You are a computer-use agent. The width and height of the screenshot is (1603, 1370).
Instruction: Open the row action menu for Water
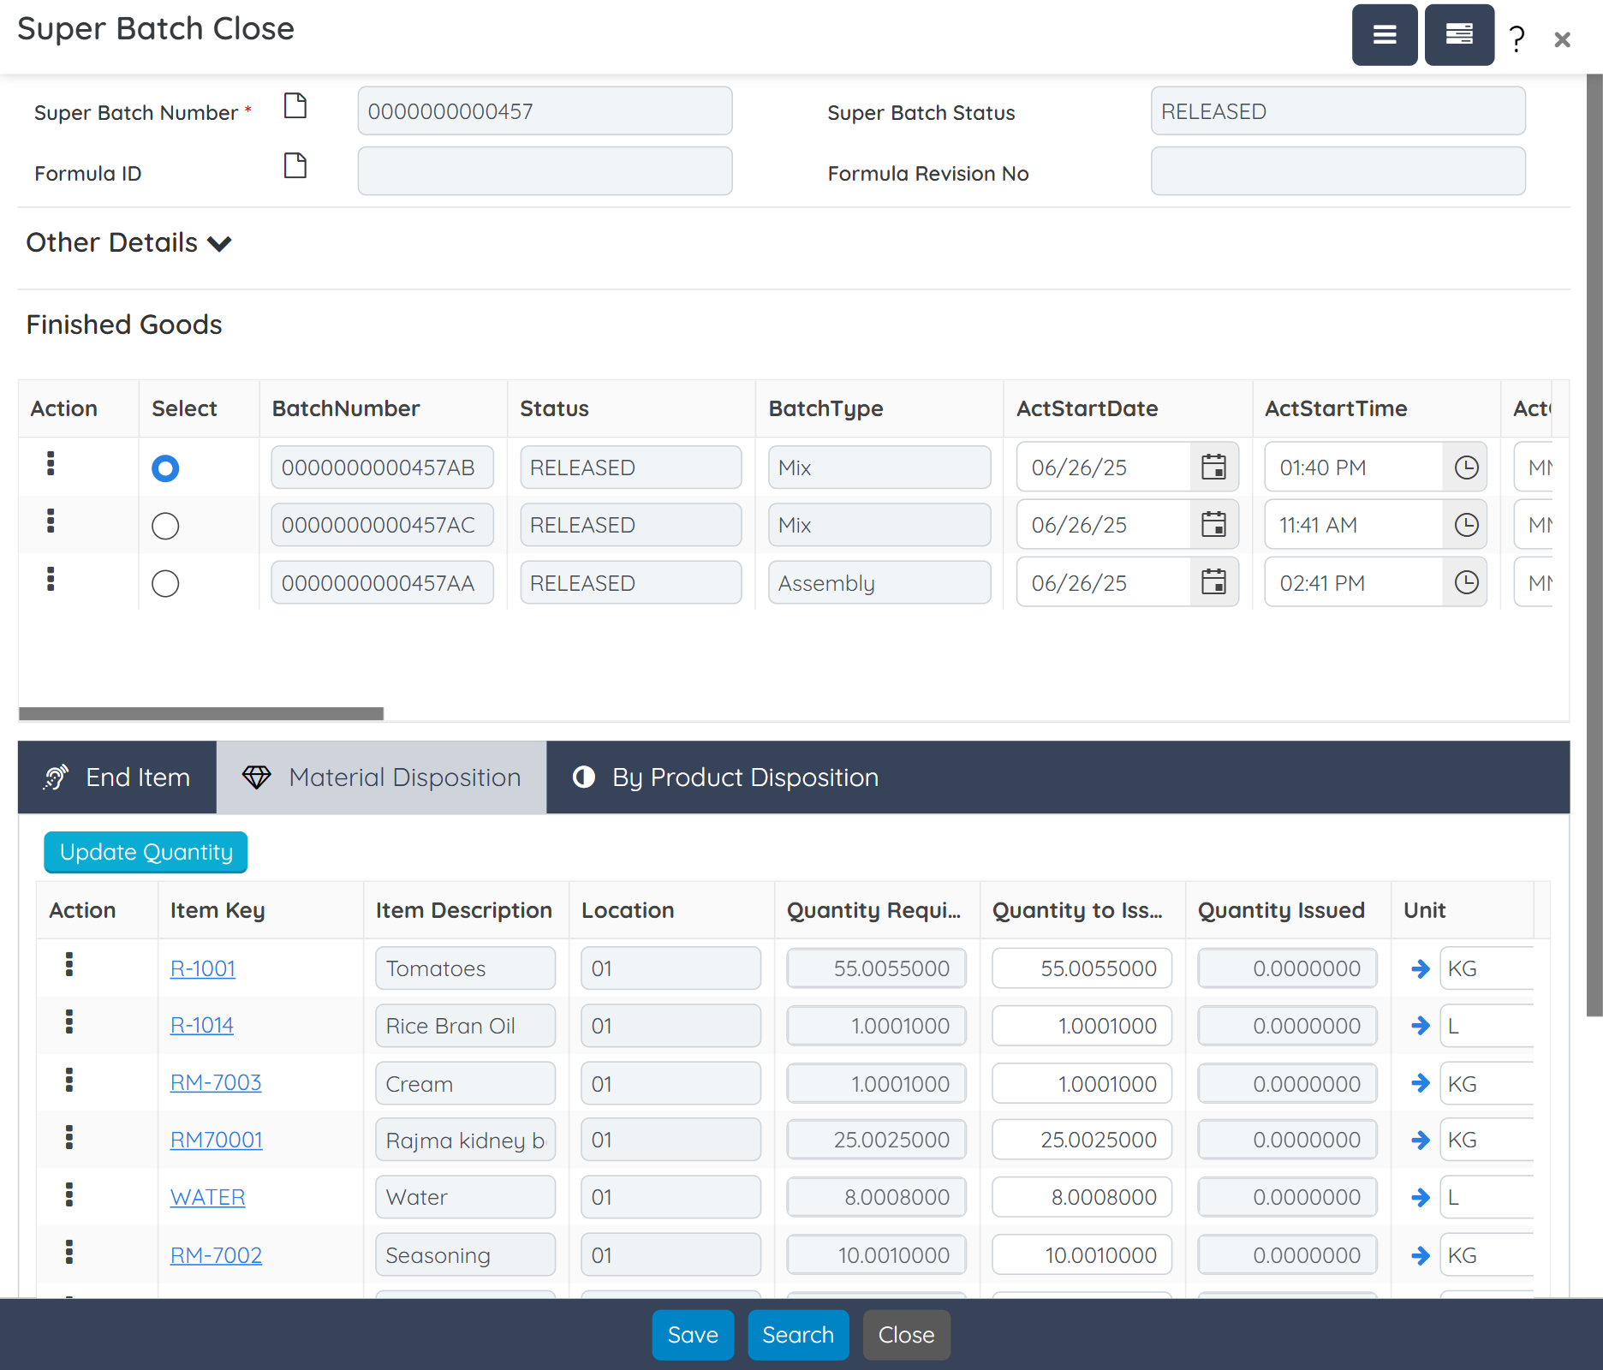point(69,1194)
